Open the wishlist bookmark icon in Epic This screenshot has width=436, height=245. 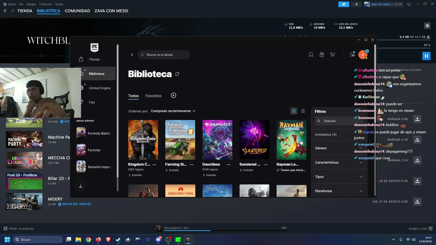pyautogui.click(x=311, y=54)
